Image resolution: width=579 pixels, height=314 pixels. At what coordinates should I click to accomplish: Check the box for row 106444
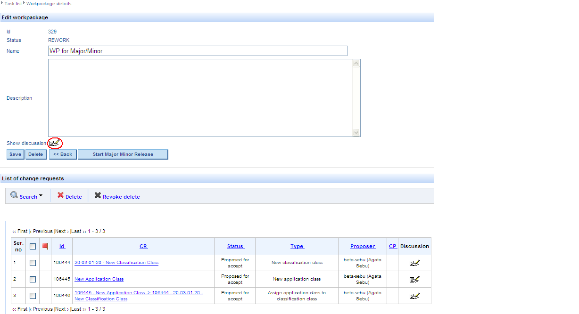coord(33,263)
